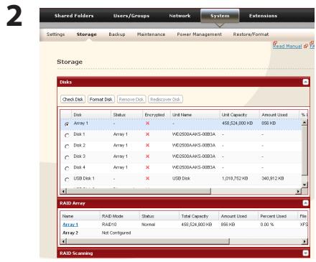
Task: Open the Extensions tab
Action: [x=263, y=16]
